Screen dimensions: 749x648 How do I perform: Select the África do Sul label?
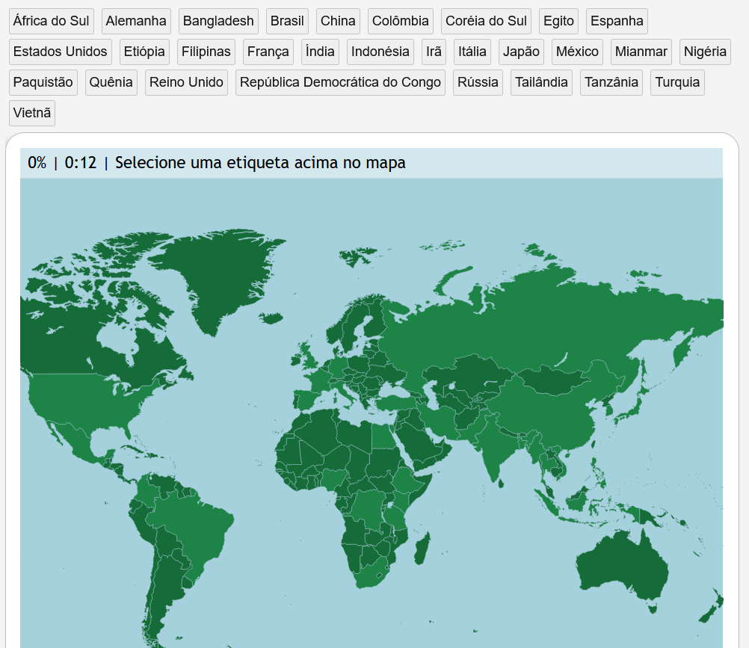(x=51, y=21)
